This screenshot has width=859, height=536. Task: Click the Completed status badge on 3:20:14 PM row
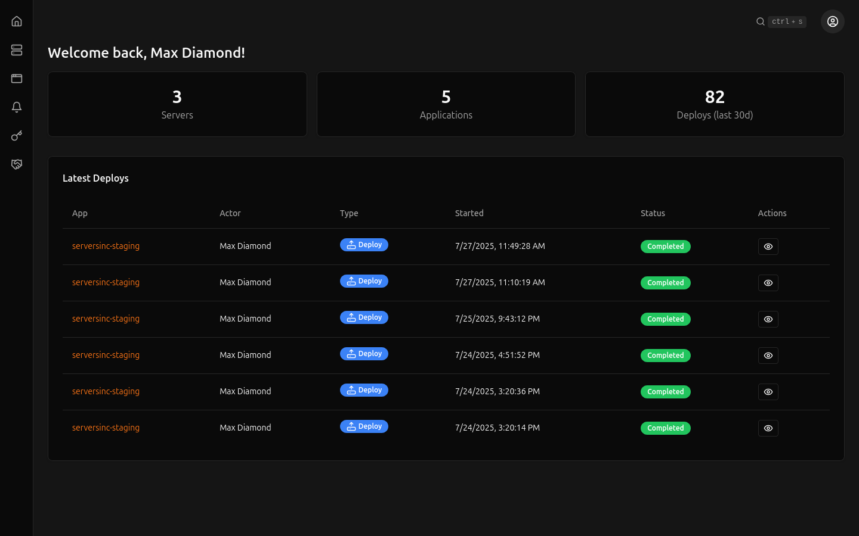coord(665,428)
